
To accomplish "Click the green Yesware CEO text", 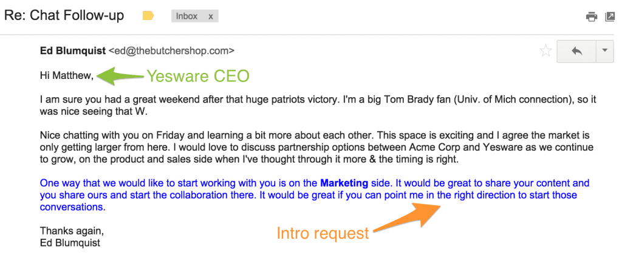I will point(197,77).
